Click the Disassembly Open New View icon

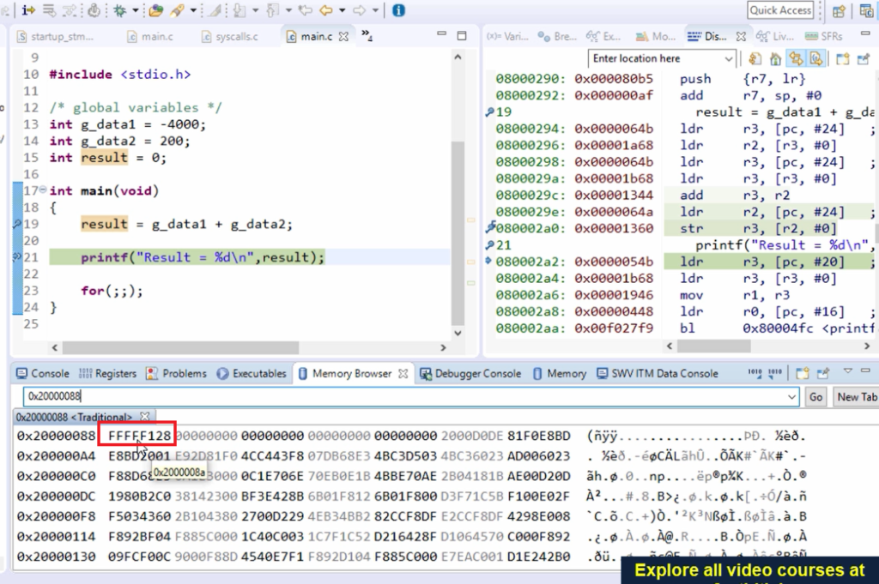point(843,59)
